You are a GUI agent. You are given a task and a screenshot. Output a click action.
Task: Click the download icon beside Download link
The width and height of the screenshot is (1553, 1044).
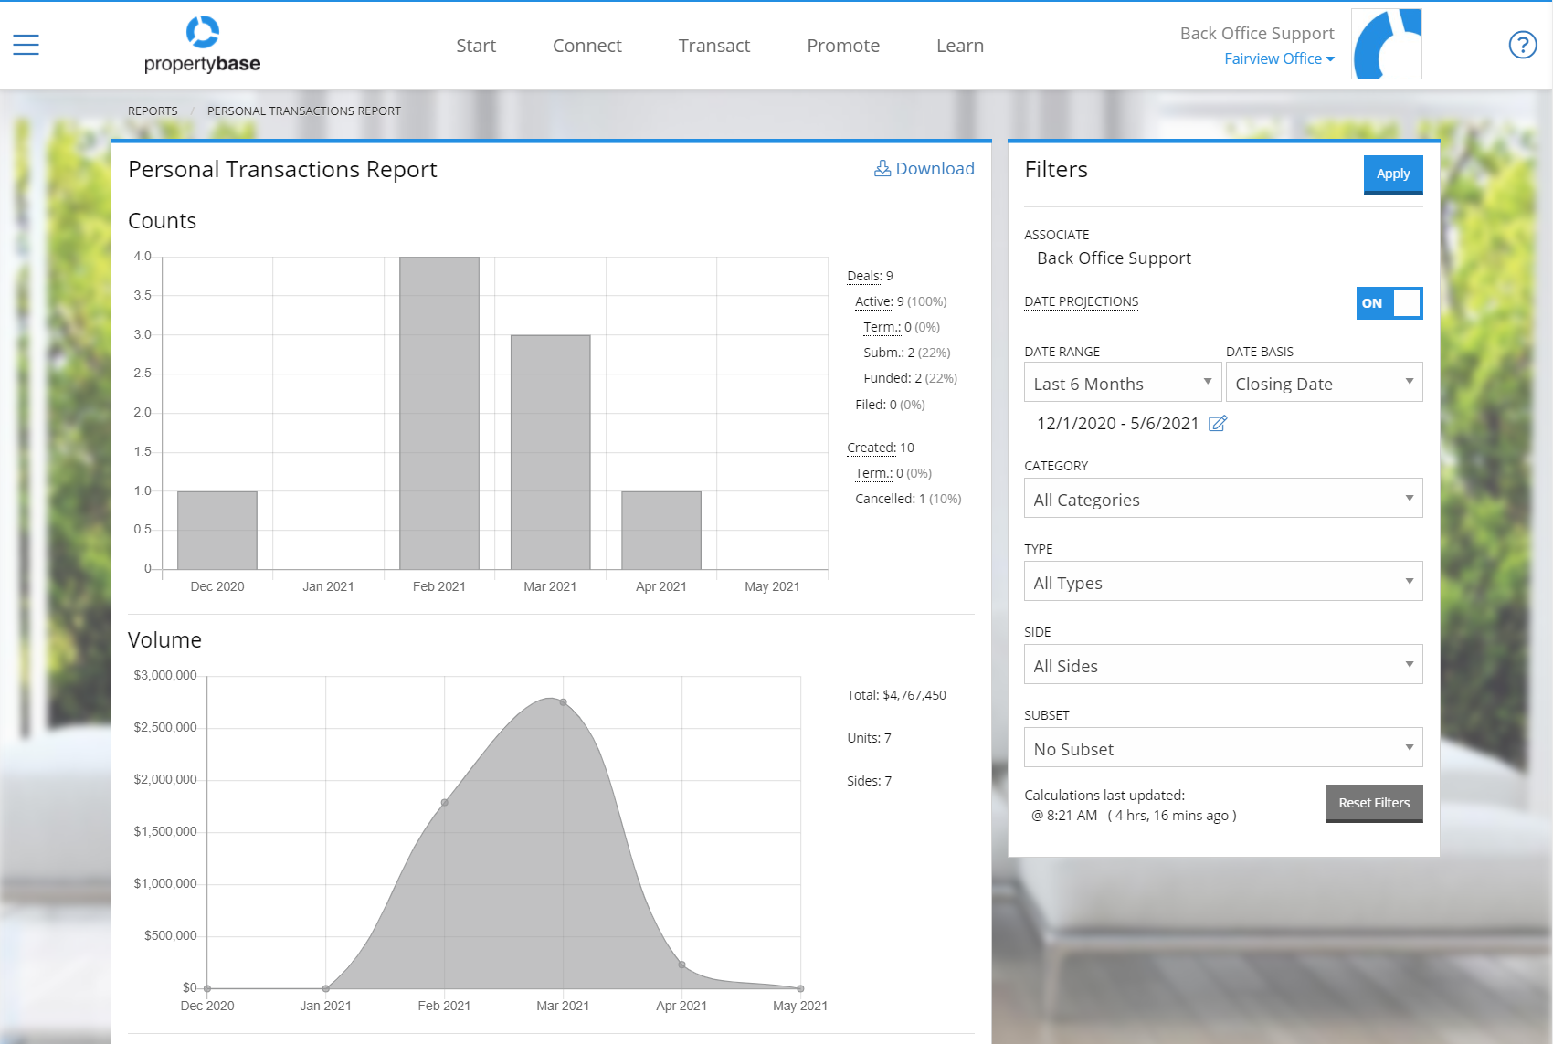tap(882, 168)
